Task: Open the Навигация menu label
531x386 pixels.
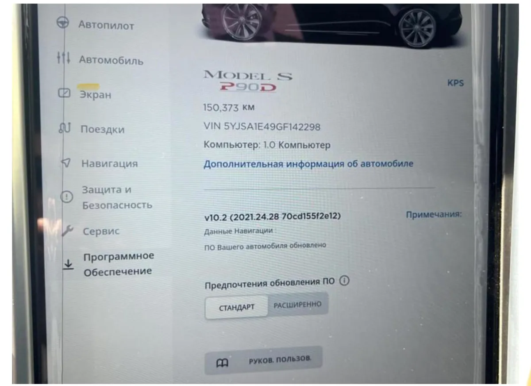Action: tap(109, 163)
